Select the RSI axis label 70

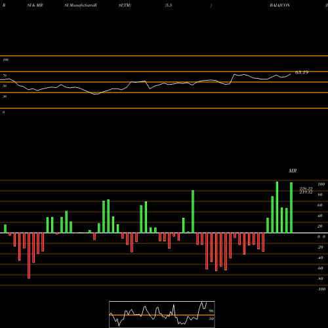pos(5,75)
